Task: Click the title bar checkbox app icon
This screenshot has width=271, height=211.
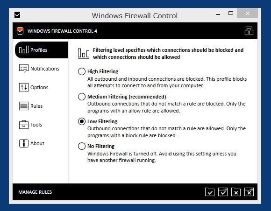Action: [17, 15]
